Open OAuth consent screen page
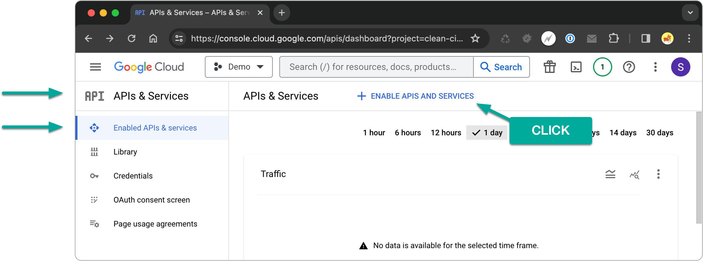Image resolution: width=703 pixels, height=261 pixels. pyautogui.click(x=153, y=200)
